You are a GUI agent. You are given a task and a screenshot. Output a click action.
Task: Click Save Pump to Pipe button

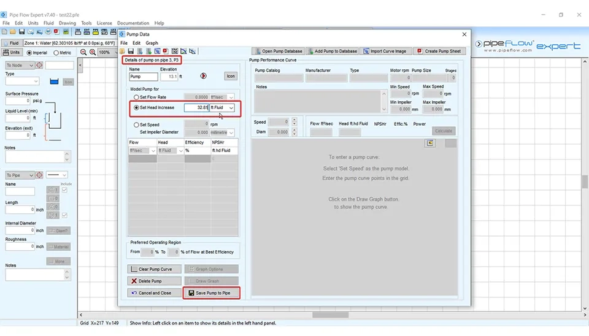210,293
